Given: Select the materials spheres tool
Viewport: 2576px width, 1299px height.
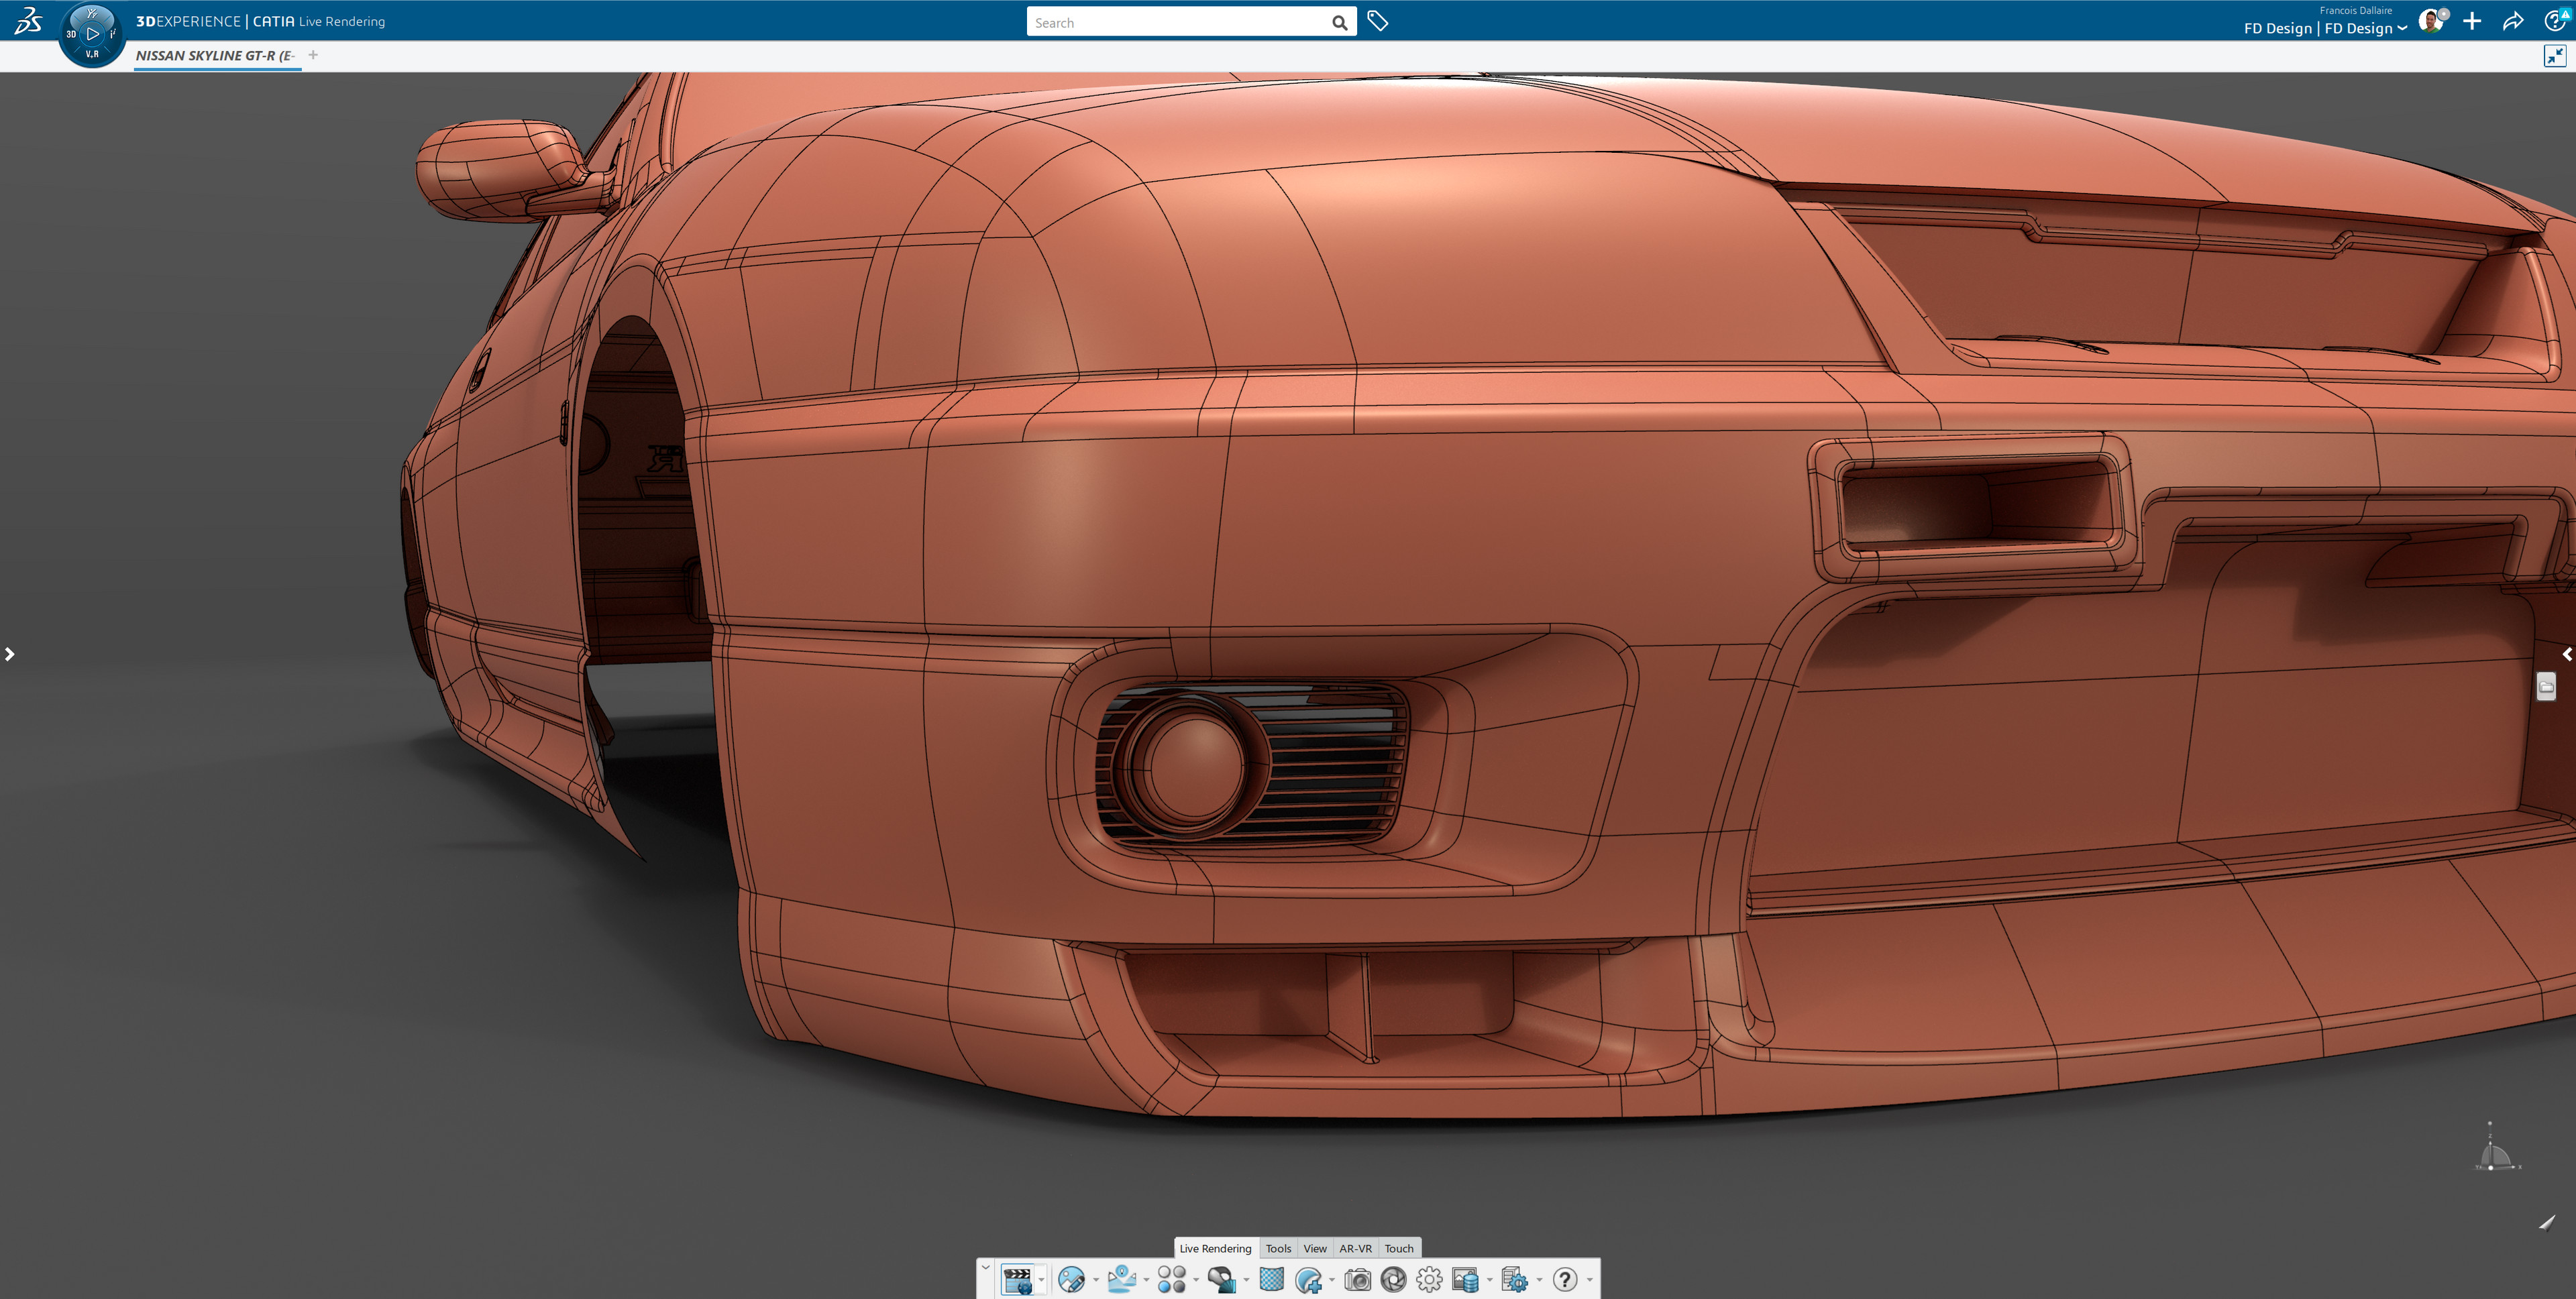Looking at the screenshot, I should 1173,1280.
